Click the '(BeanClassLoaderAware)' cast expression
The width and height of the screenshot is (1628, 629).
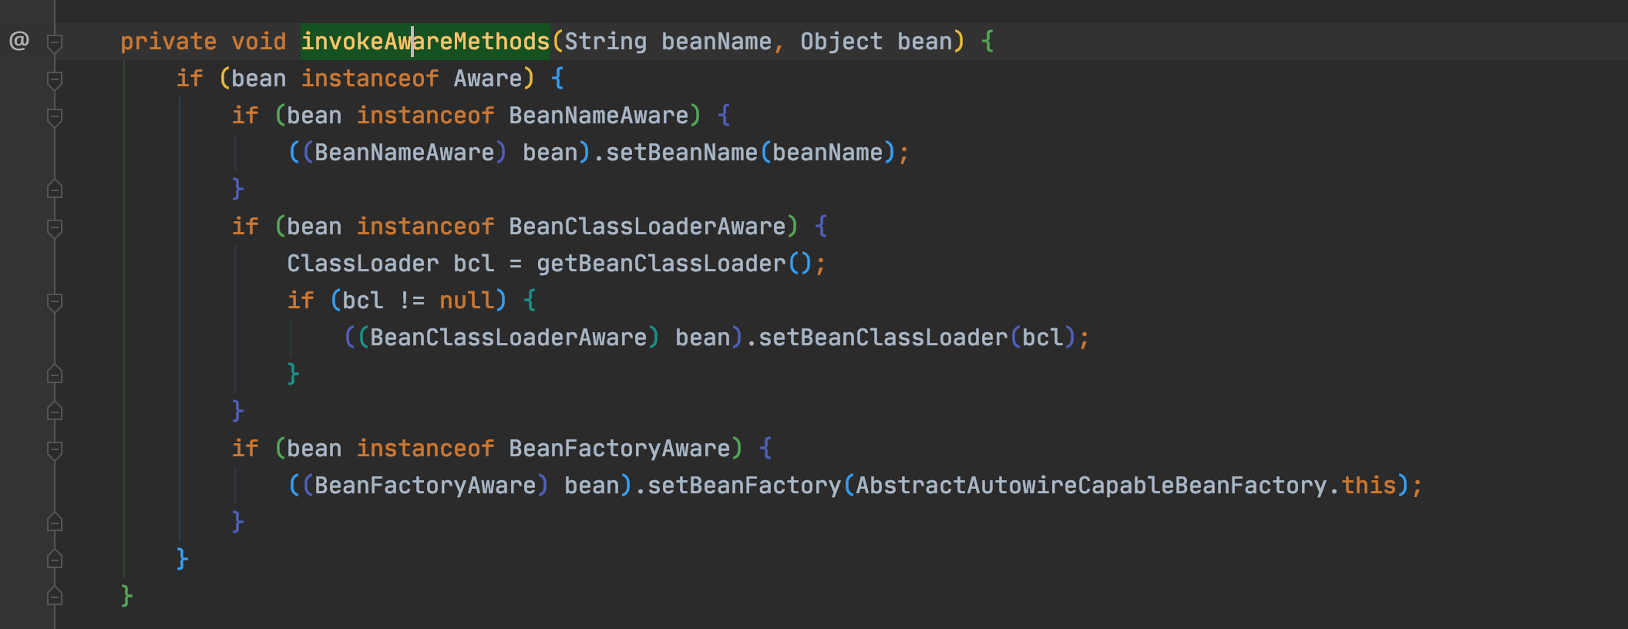click(x=509, y=337)
